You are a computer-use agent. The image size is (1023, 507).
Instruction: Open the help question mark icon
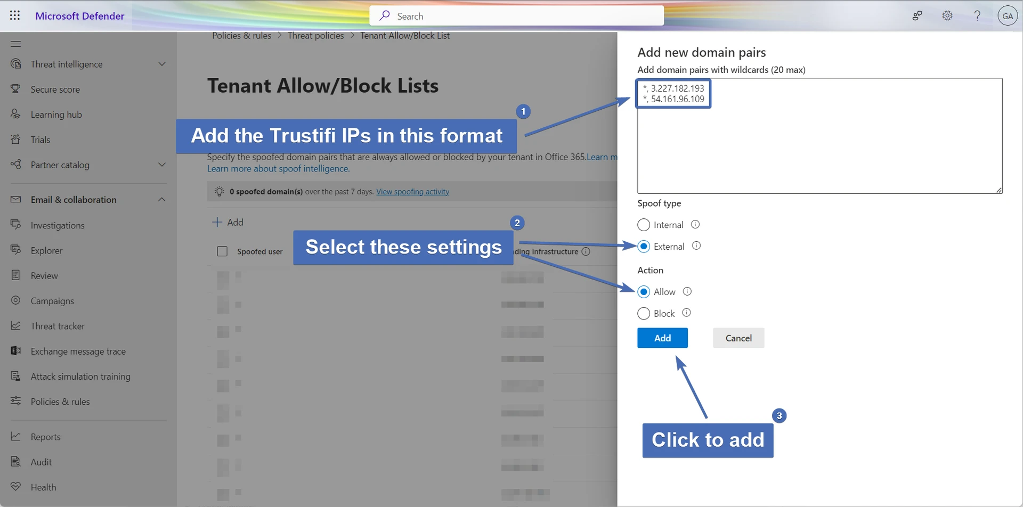click(977, 16)
